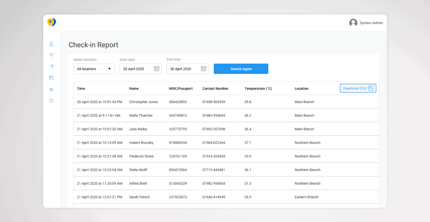This screenshot has height=222, width=430.
Task: Click the Time column header
Action: (81, 89)
